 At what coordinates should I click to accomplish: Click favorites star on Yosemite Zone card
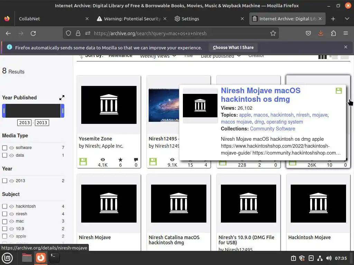click(x=120, y=159)
